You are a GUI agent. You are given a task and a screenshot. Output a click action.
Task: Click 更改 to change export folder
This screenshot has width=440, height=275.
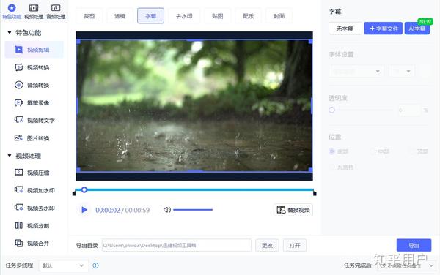267,245
